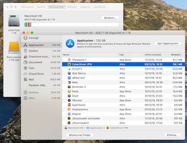This screenshot has width=187, height=143.
Task: Sort list by Nome column header
Action: [90, 55]
